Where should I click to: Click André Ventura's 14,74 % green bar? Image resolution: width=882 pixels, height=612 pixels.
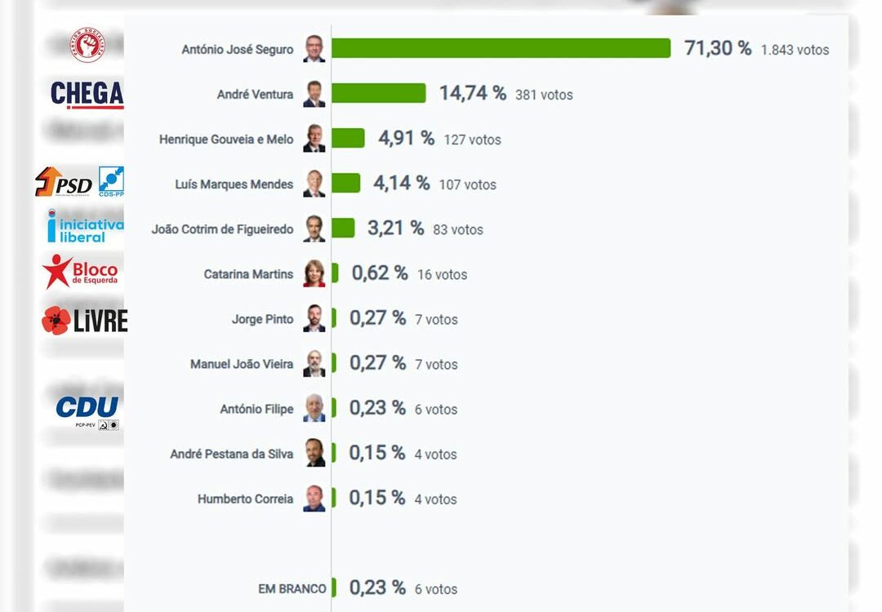tap(378, 93)
